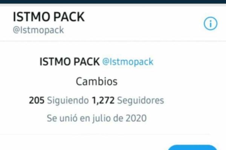This screenshot has width=226, height=150.
Task: Click the Se unió en julio de 2020 text
Action: (x=97, y=118)
